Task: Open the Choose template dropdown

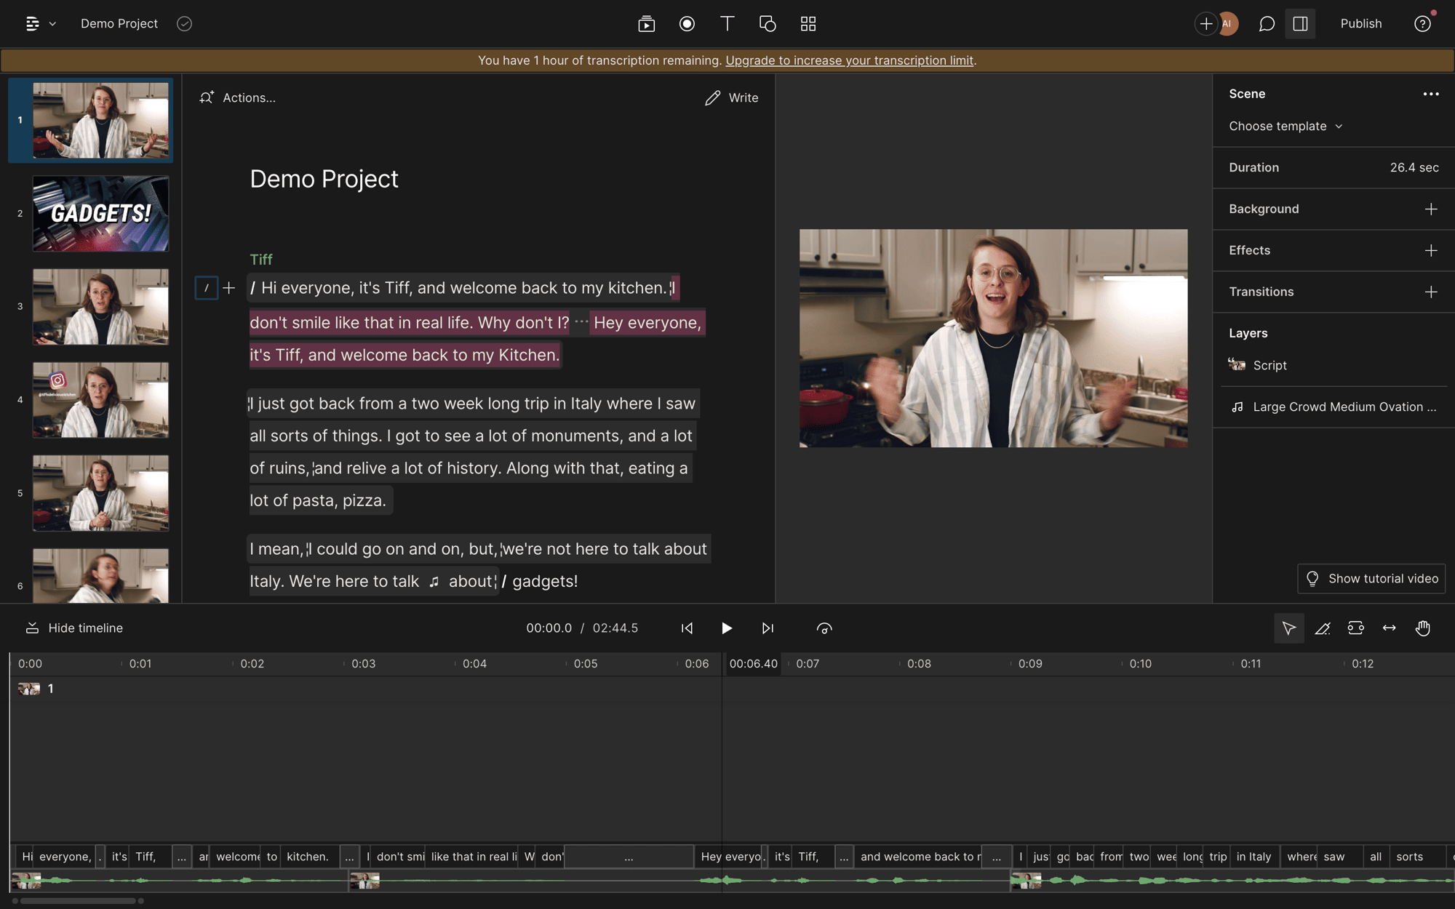Action: pyautogui.click(x=1285, y=126)
